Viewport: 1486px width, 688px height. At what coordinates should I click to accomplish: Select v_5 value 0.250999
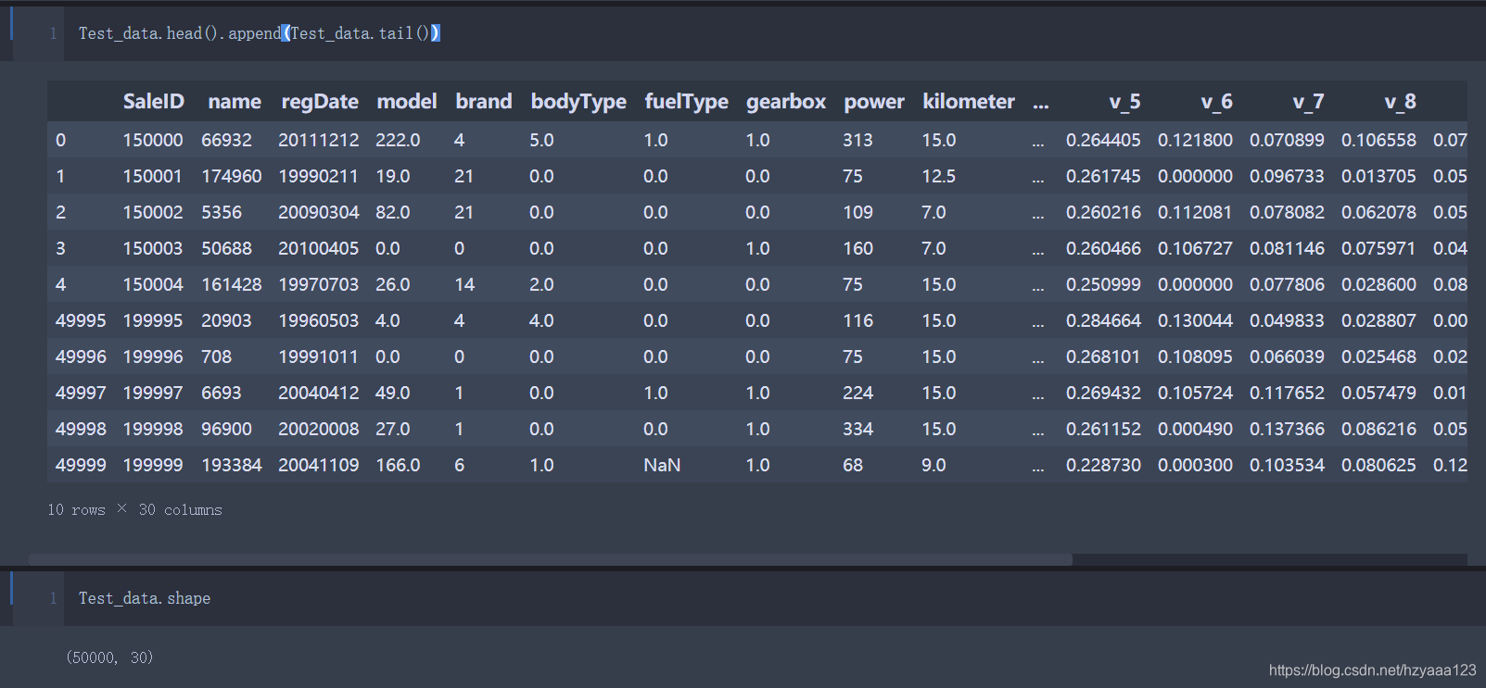tap(1103, 284)
